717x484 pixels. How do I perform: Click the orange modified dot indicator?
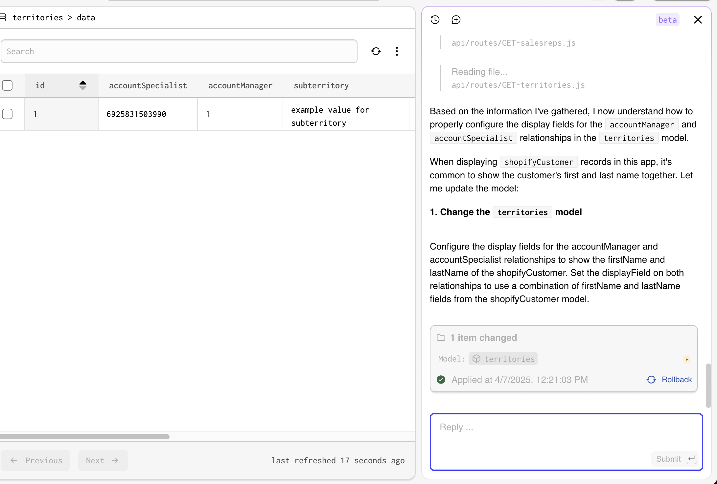point(687,360)
